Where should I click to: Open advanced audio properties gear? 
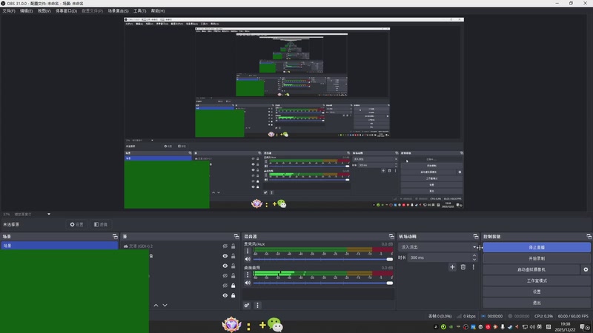tap(247, 305)
